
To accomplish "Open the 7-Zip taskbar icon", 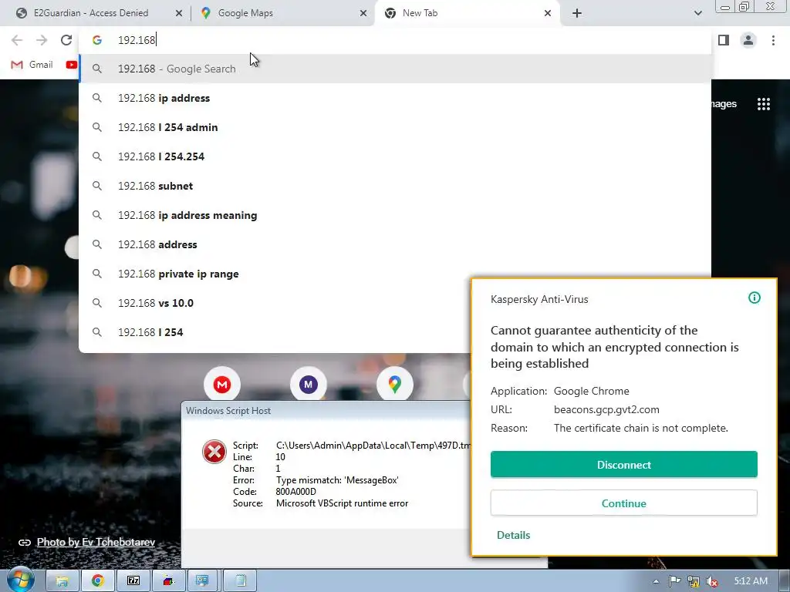I will coord(133,581).
